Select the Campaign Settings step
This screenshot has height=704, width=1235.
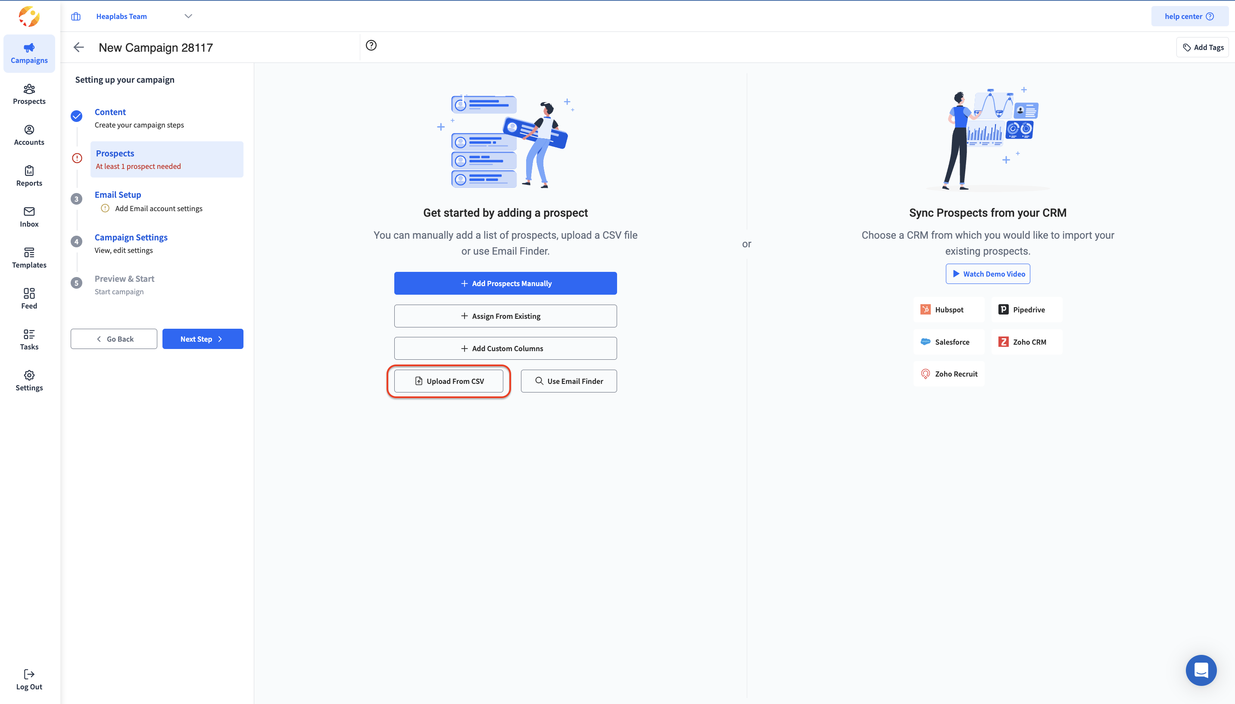pyautogui.click(x=131, y=237)
